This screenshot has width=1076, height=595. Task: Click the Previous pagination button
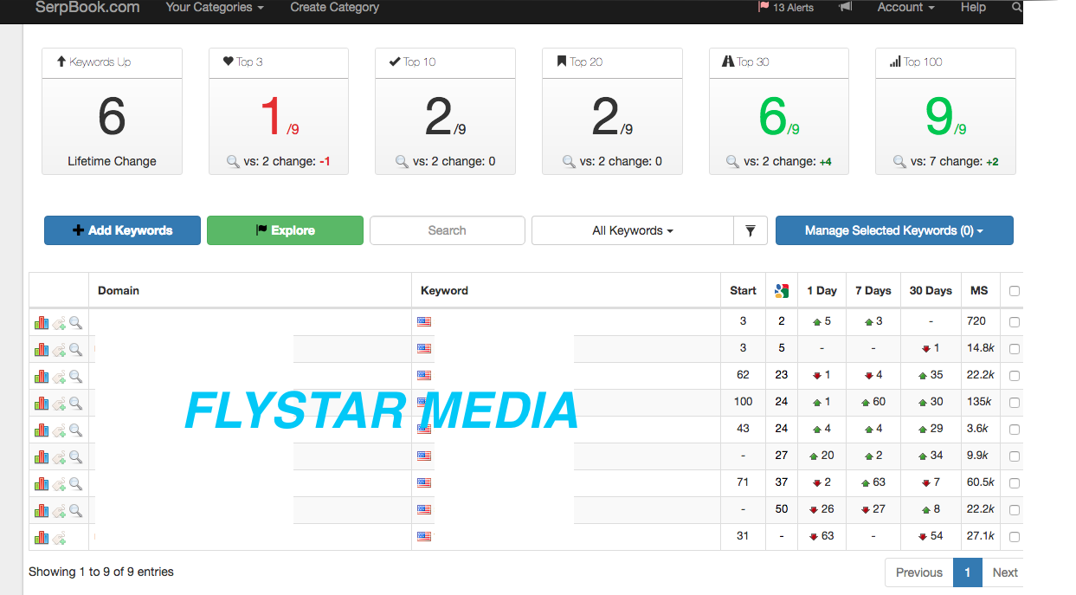[x=919, y=572]
